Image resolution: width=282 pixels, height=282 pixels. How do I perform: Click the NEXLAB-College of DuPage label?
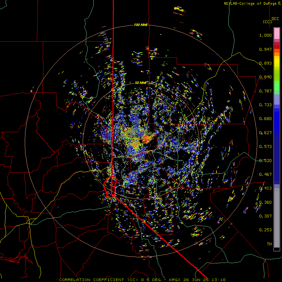click(252, 3)
